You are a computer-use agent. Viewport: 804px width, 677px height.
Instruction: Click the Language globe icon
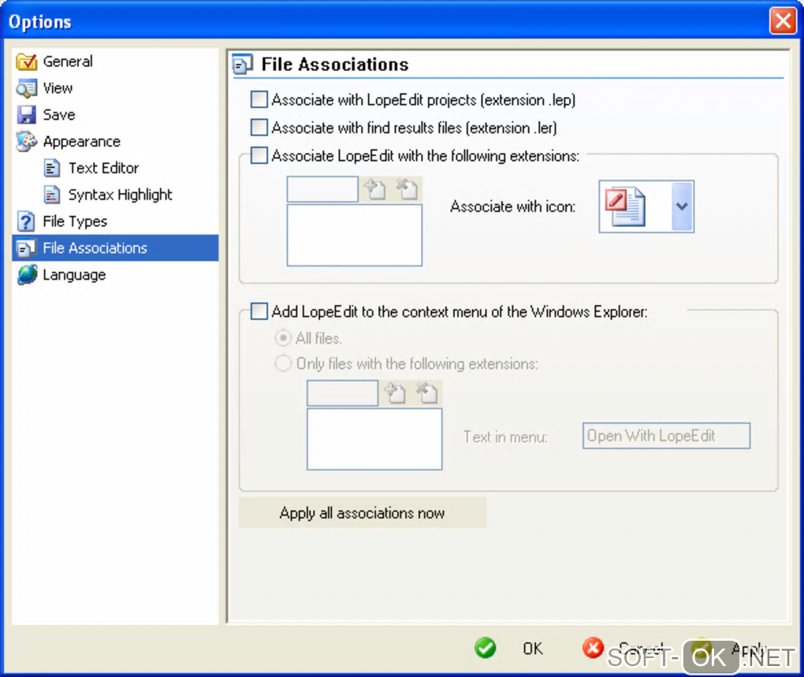pyautogui.click(x=27, y=275)
